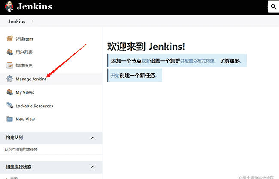Click the New View folder icon

(9, 119)
